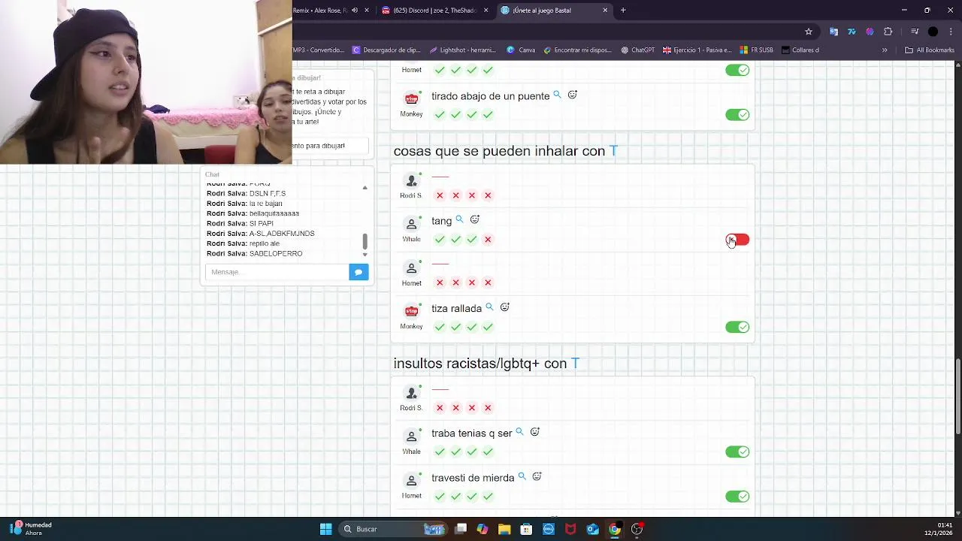This screenshot has width=962, height=541.
Task: Click the chat panel scrollbar thumb
Action: pos(365,242)
